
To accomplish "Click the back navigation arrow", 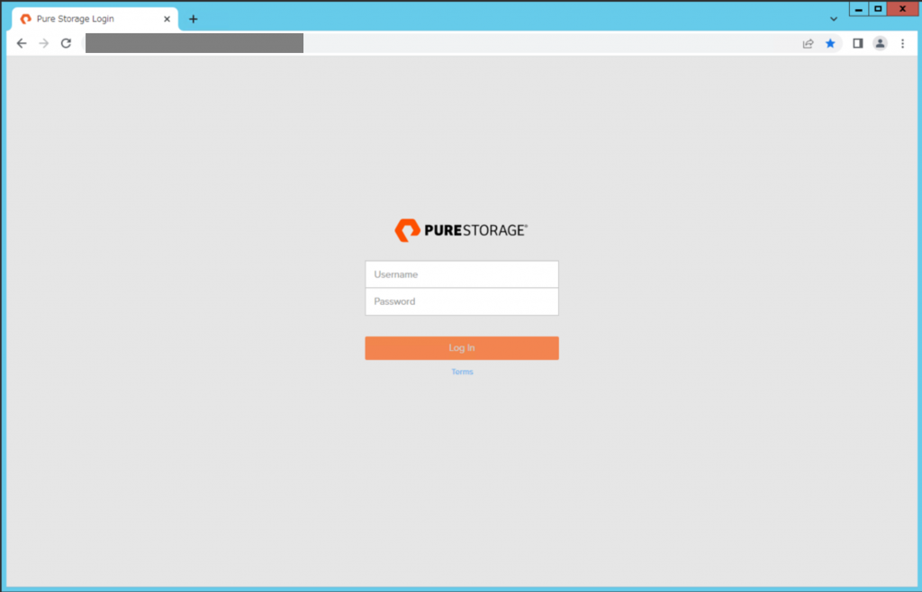I will (x=22, y=42).
